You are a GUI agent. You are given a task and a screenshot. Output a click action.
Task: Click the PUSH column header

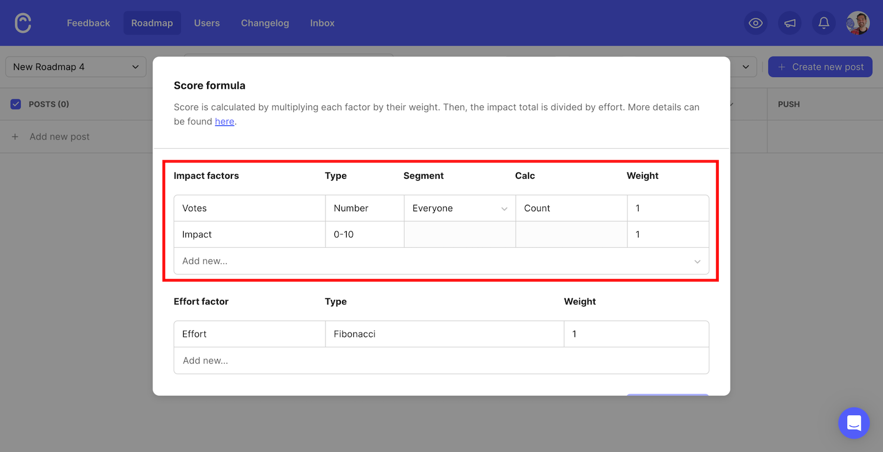[x=789, y=104]
